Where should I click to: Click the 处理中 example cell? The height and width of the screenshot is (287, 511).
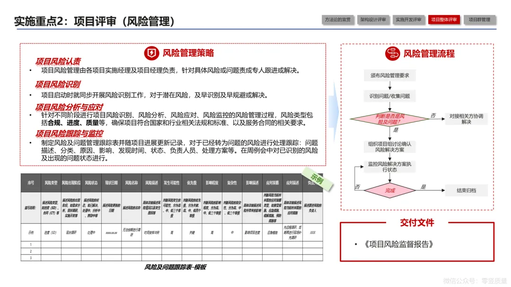91,232
